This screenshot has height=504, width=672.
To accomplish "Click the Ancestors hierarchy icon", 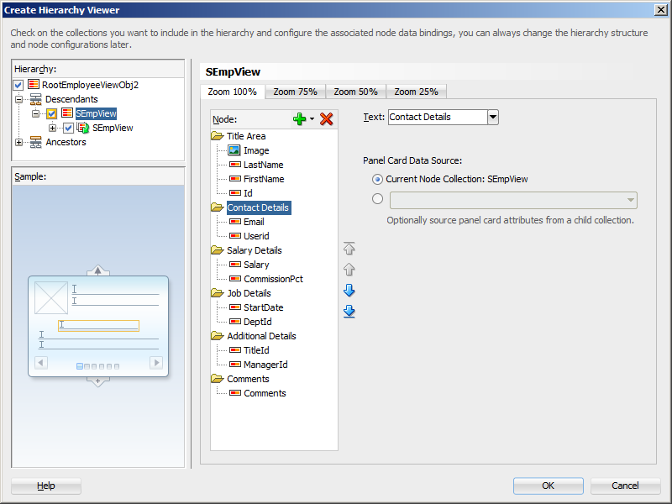I will click(36, 142).
